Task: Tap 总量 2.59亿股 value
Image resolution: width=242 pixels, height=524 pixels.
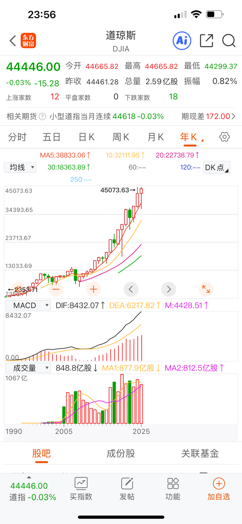Action: (x=162, y=82)
